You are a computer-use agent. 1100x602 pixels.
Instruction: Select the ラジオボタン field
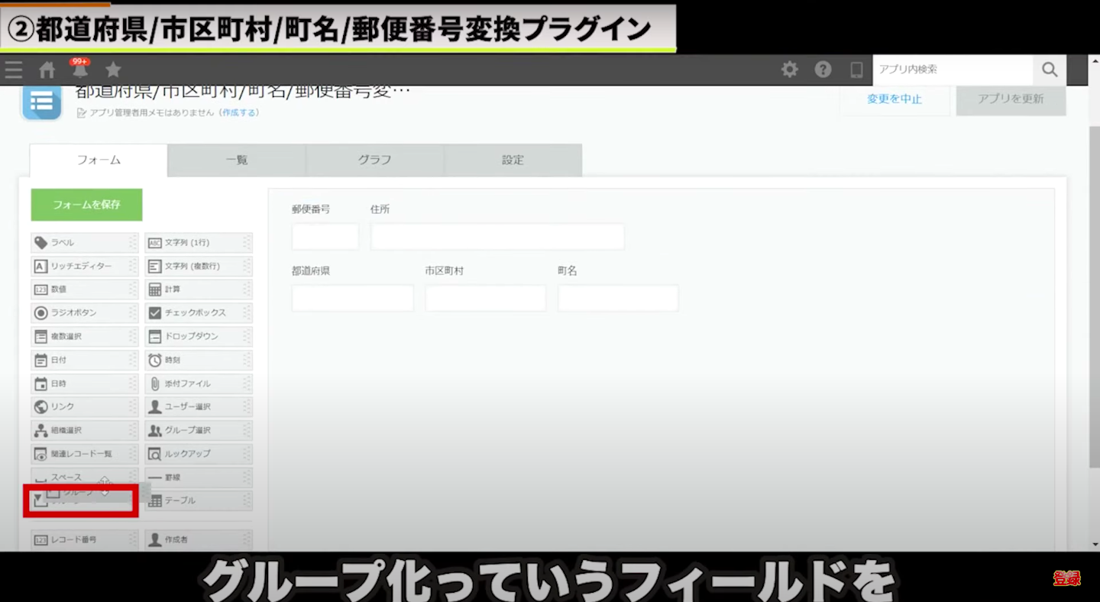(84, 313)
